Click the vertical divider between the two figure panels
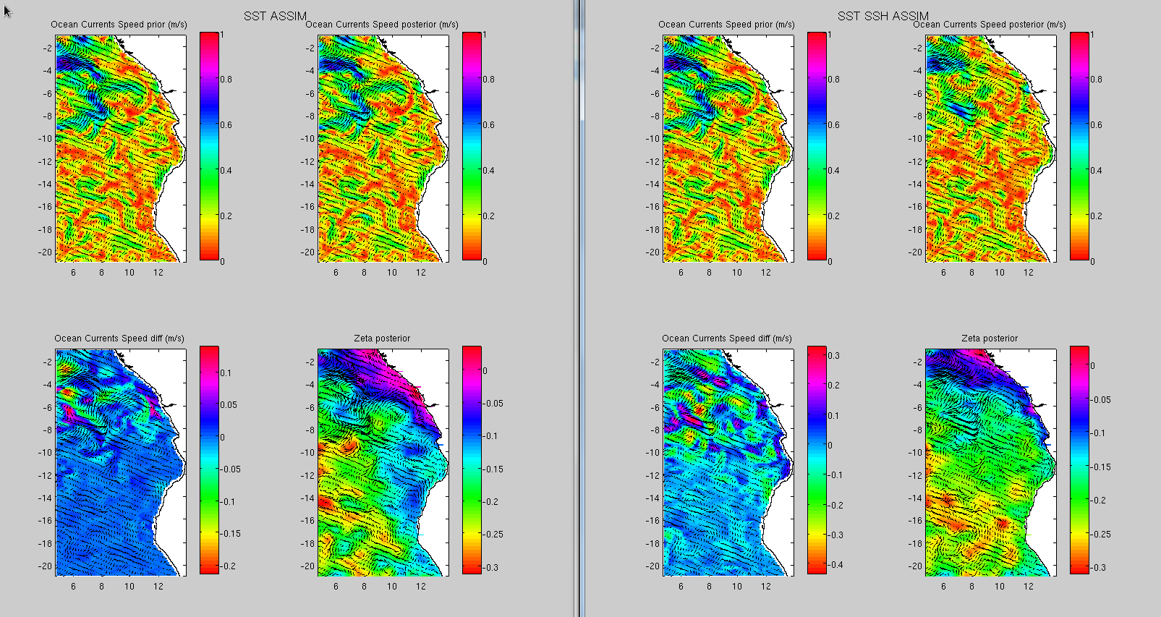1161x617 pixels. tap(579, 308)
